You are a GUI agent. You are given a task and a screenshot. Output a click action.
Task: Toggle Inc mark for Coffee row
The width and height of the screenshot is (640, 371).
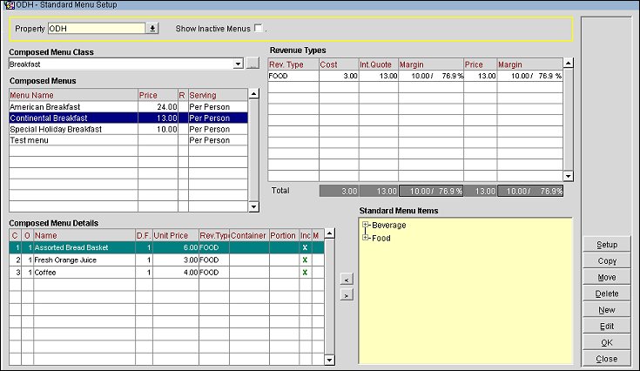[x=305, y=272]
